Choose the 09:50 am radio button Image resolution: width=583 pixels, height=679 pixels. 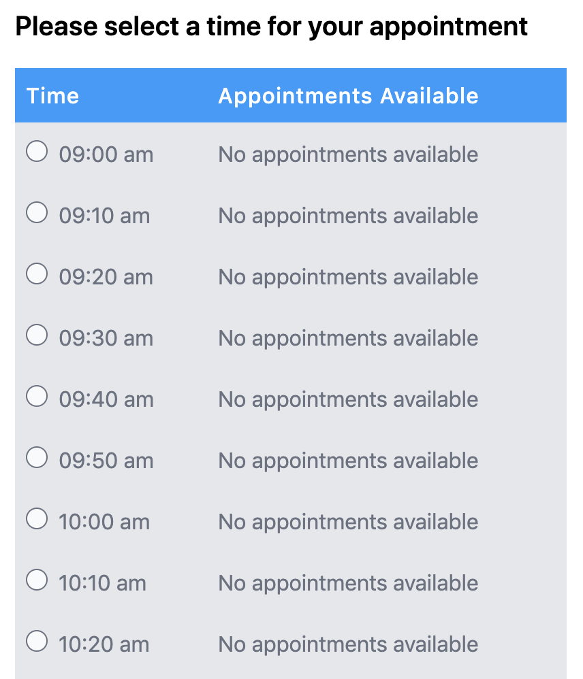[x=37, y=457]
